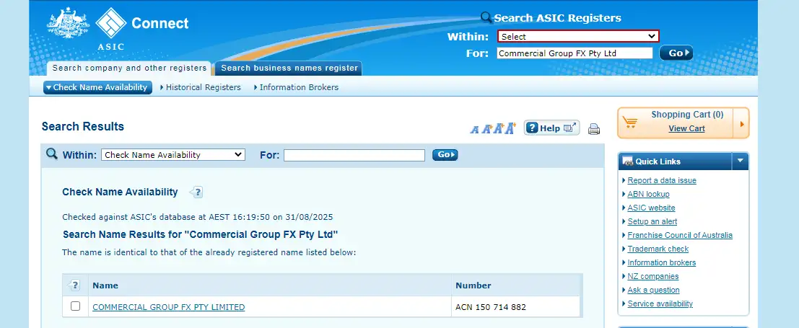Expand the Shopping Cart side arrow
This screenshot has width=799, height=328.
click(x=741, y=124)
